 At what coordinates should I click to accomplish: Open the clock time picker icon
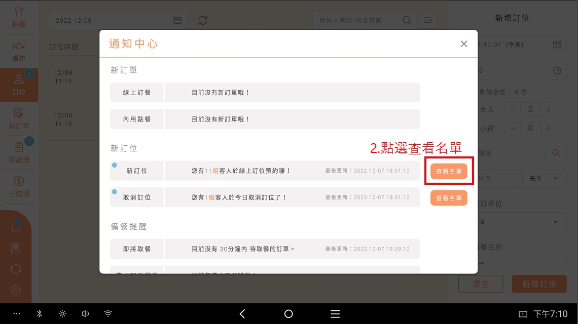click(557, 70)
